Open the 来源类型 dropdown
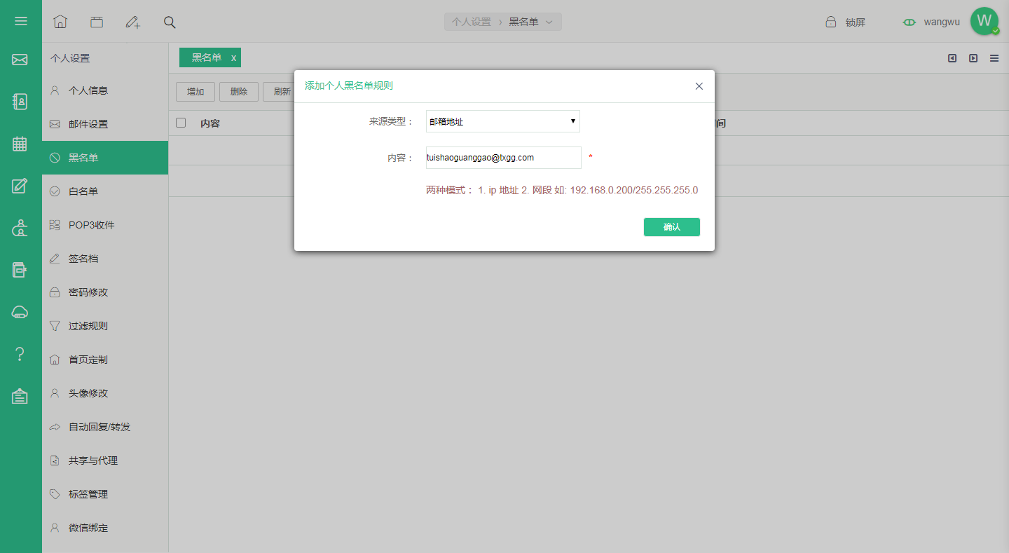The height and width of the screenshot is (553, 1009). pos(503,121)
